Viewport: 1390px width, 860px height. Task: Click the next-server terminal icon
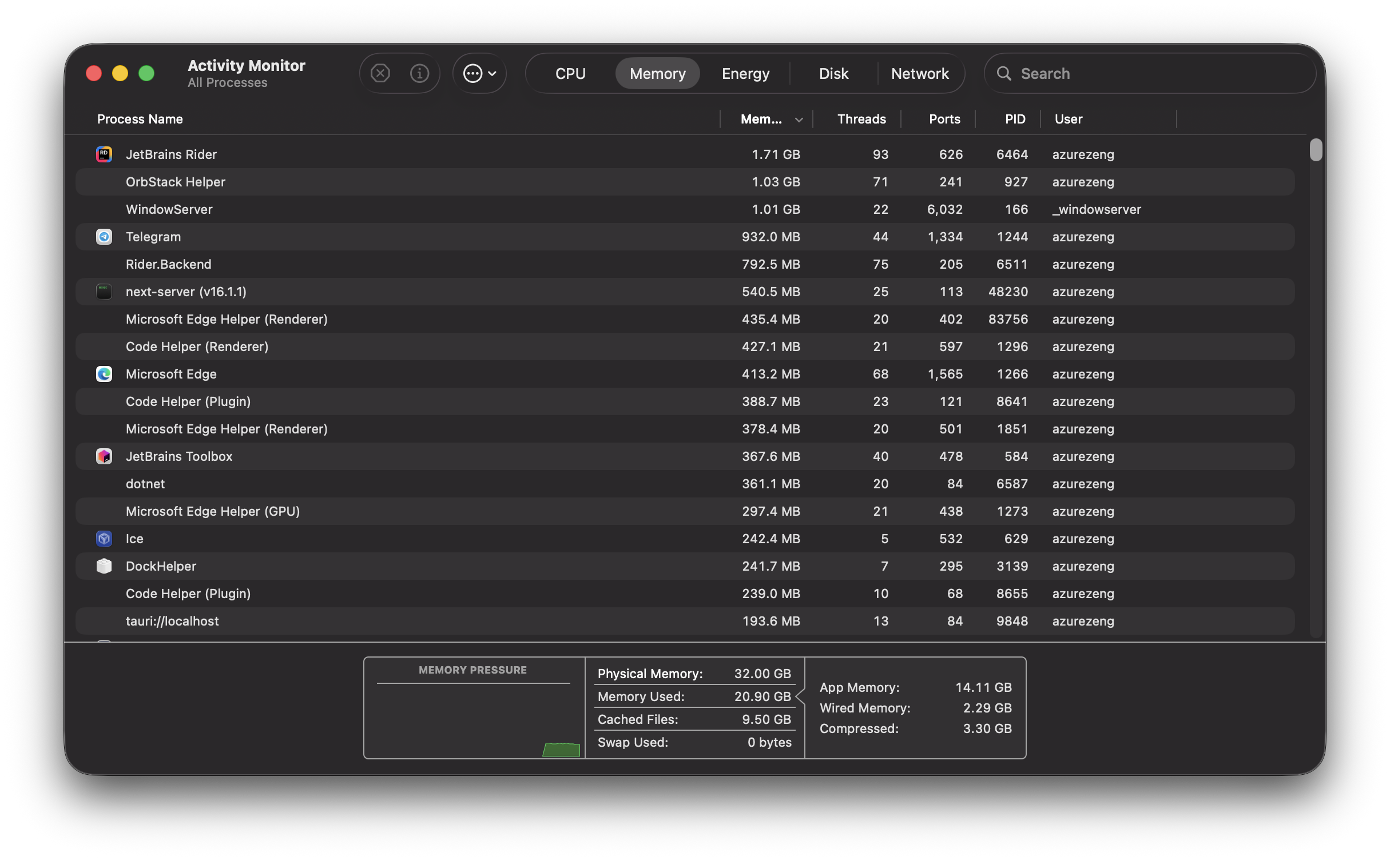tap(104, 292)
